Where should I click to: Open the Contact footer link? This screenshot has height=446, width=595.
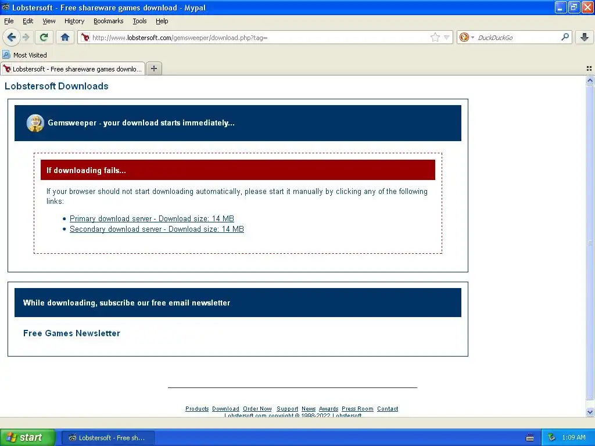pyautogui.click(x=388, y=408)
